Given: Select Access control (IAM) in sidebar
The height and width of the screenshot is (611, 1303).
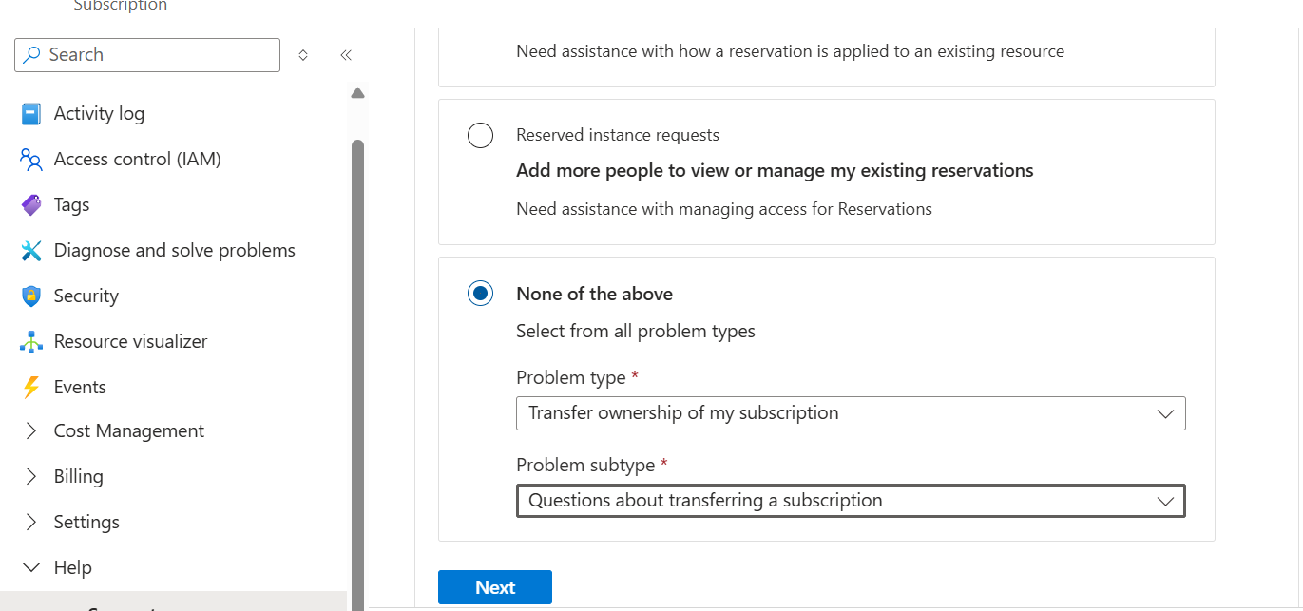Looking at the screenshot, I should [136, 158].
